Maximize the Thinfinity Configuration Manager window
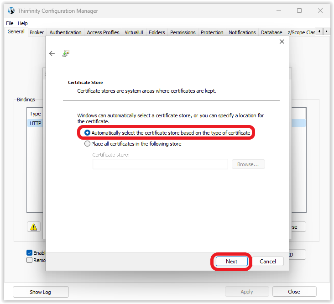Image resolution: width=334 pixels, height=304 pixels. point(299,10)
